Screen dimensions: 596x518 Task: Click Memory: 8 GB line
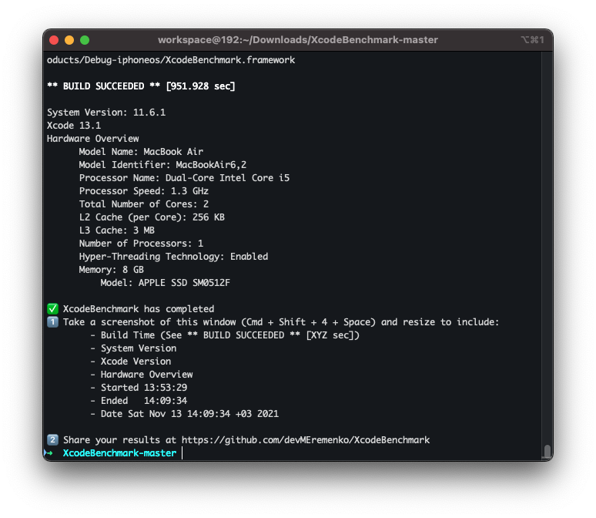click(x=112, y=270)
